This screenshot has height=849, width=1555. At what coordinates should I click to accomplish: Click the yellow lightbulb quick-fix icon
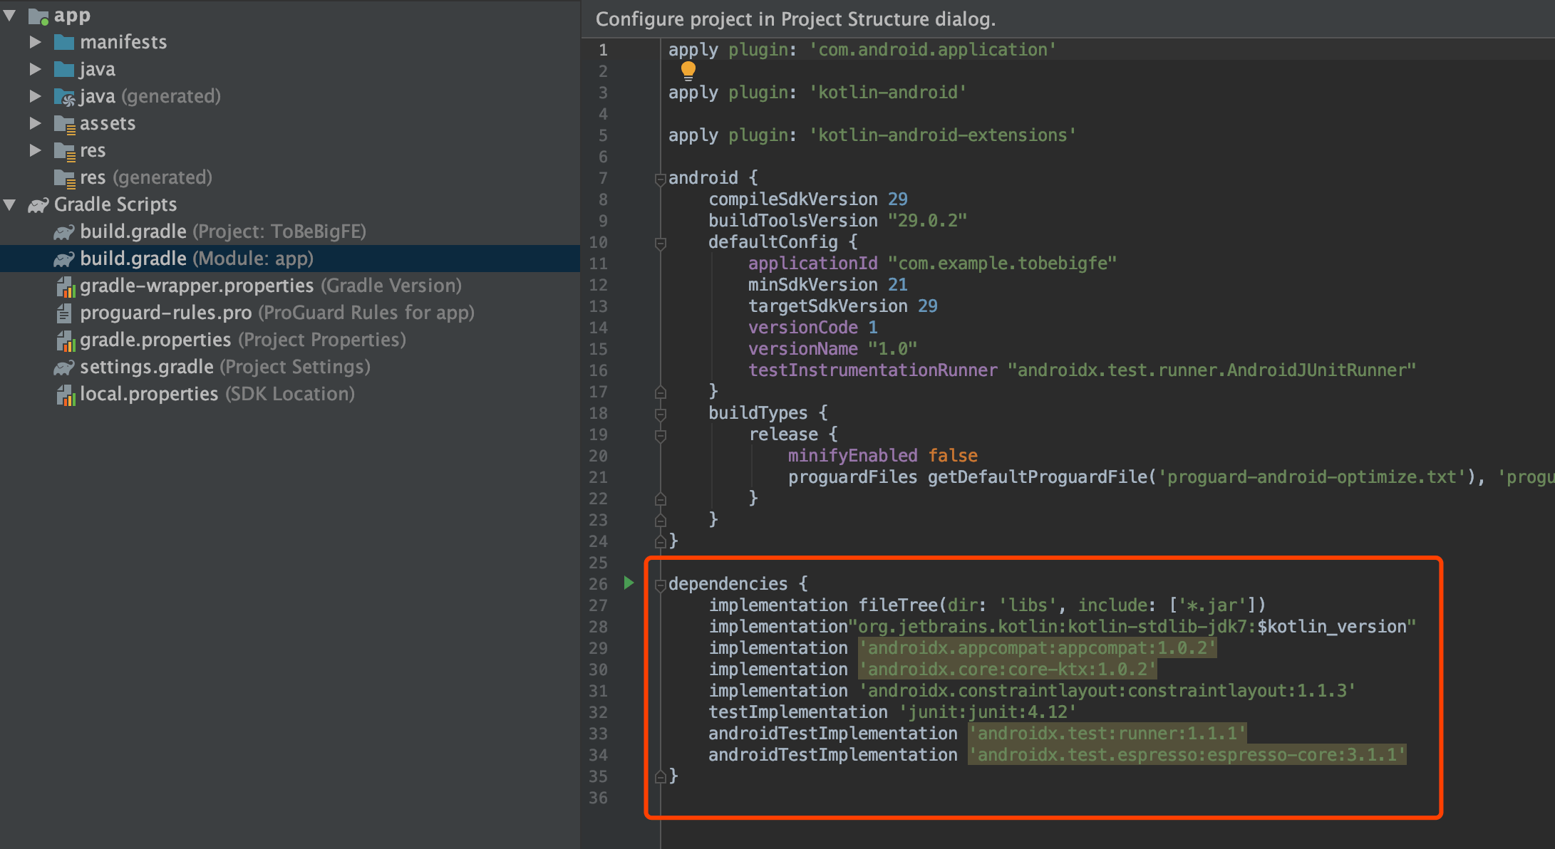click(x=688, y=70)
